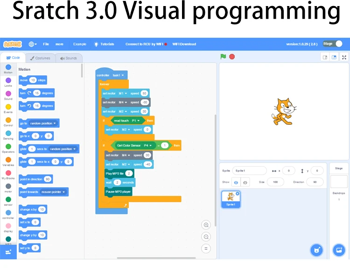Switch to large stage layout

(x=334, y=57)
